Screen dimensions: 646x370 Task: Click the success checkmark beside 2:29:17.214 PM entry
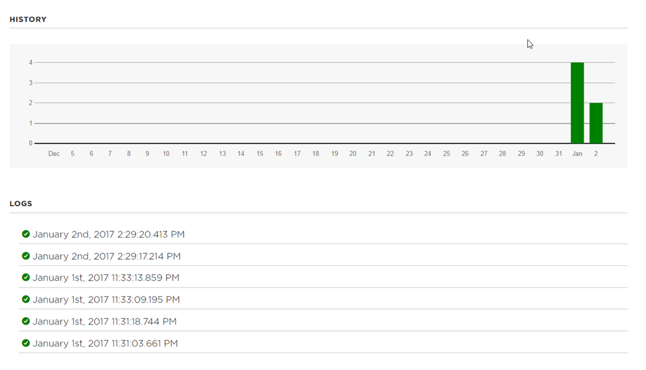click(x=26, y=256)
